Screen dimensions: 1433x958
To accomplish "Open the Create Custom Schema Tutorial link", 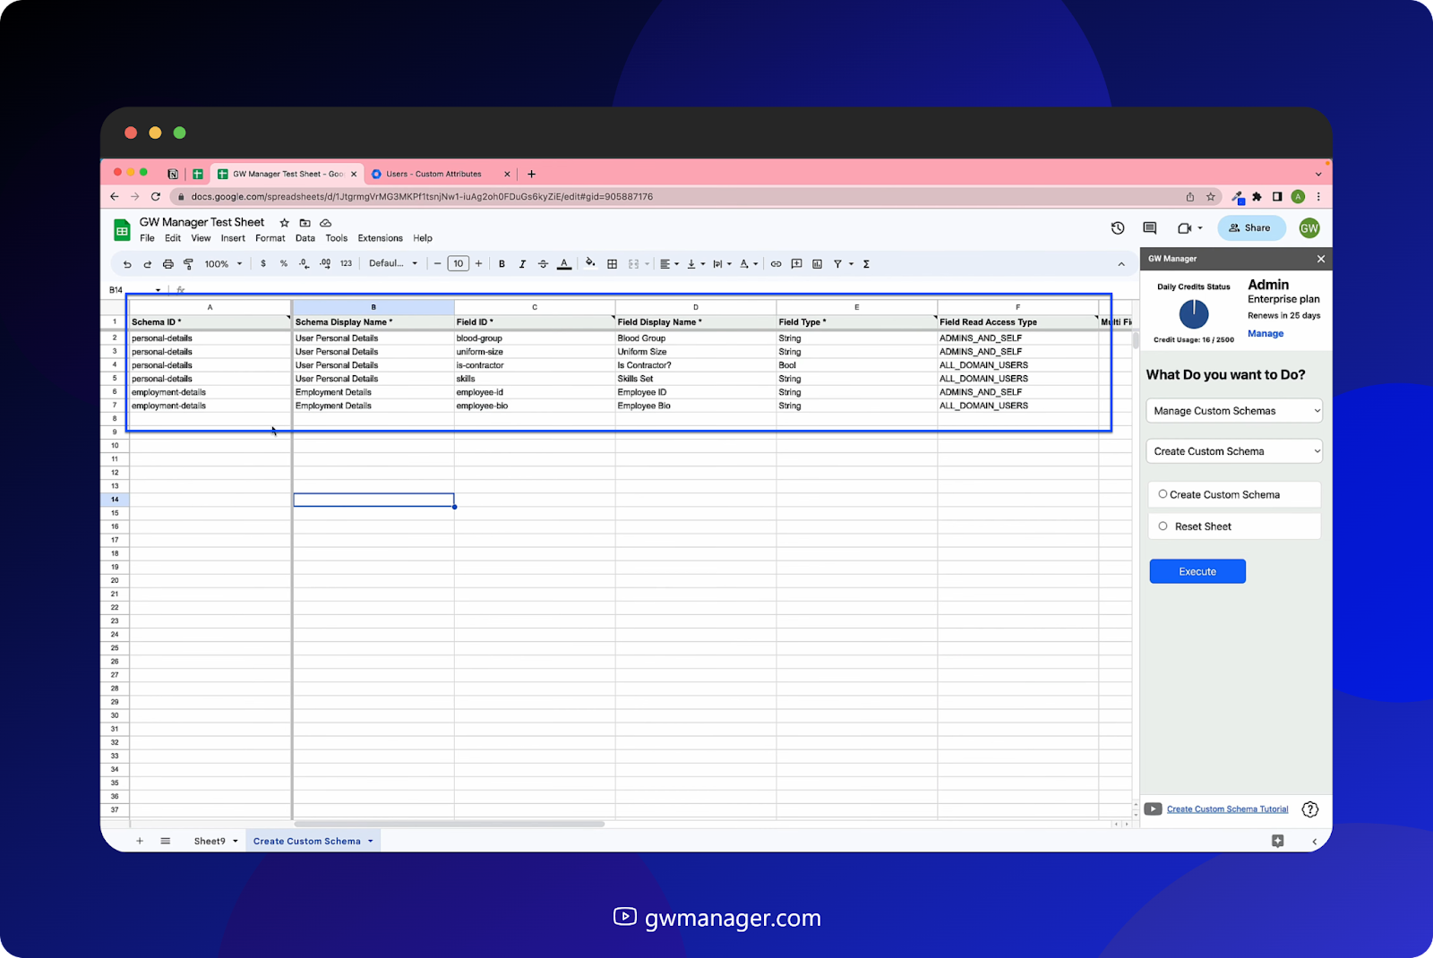I will pyautogui.click(x=1227, y=808).
